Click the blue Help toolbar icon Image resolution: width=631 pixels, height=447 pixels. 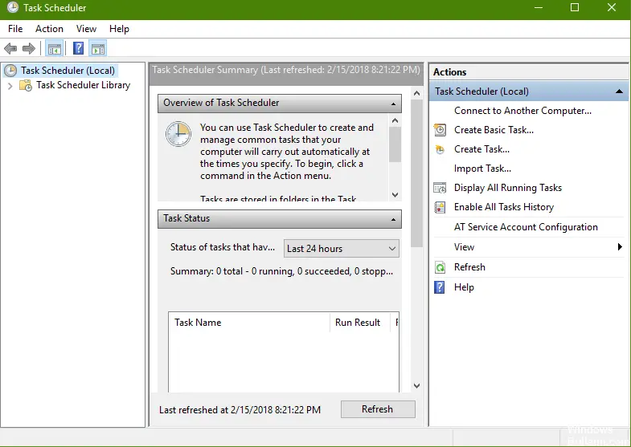coord(78,49)
